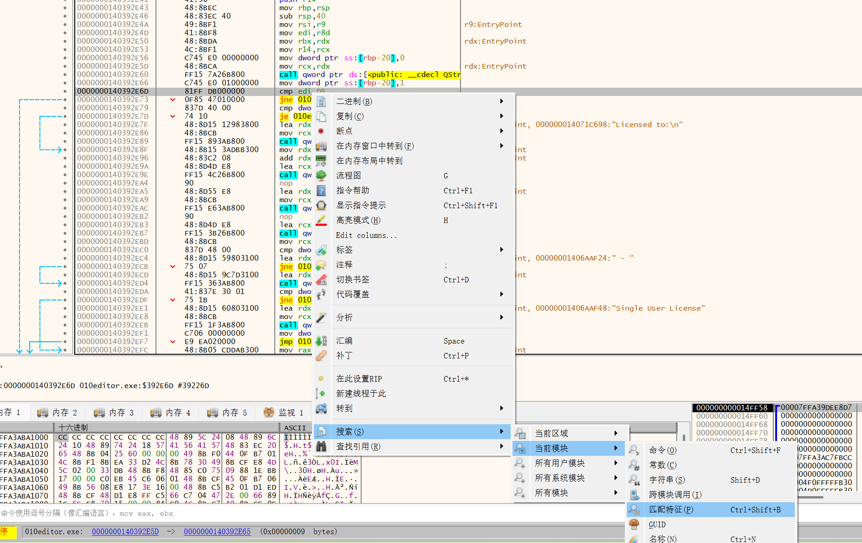
Task: Click the highlighter icon for 高亮模式(H)
Action: point(321,220)
